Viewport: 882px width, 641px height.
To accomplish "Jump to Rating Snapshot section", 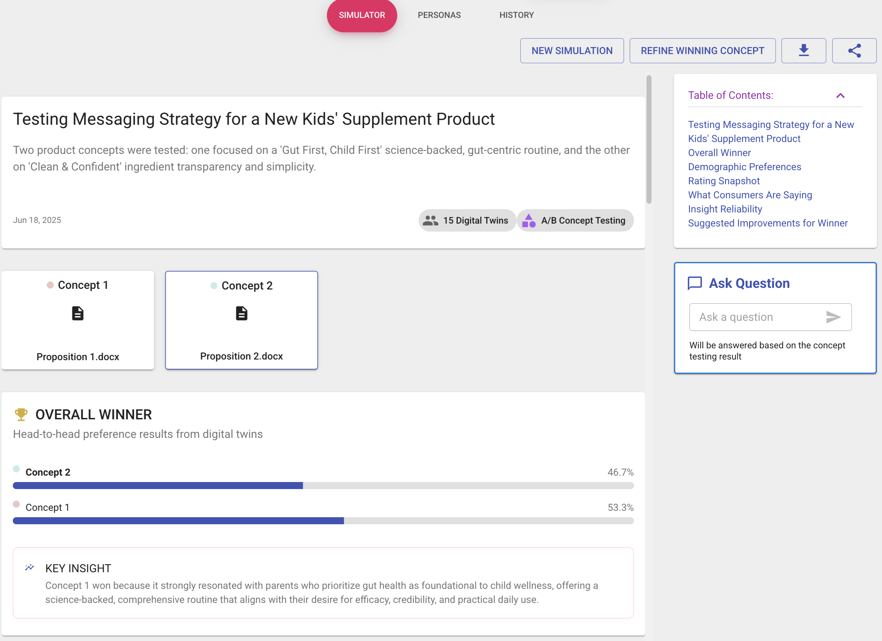I will (724, 181).
